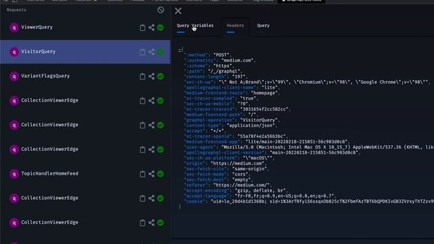Copy ViewerQuery using its clipboard icon
Image resolution: width=434 pixels, height=244 pixels.
[x=142, y=27]
